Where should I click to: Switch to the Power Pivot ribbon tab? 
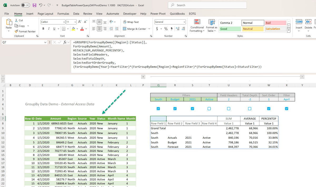(158, 14)
